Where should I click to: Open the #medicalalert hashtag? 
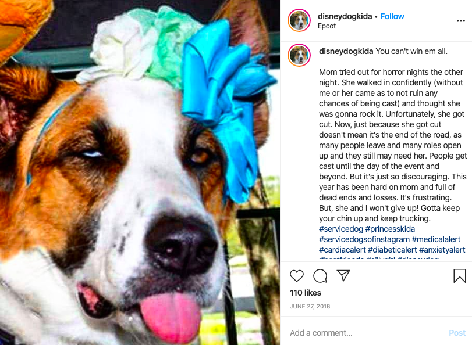[436, 239]
